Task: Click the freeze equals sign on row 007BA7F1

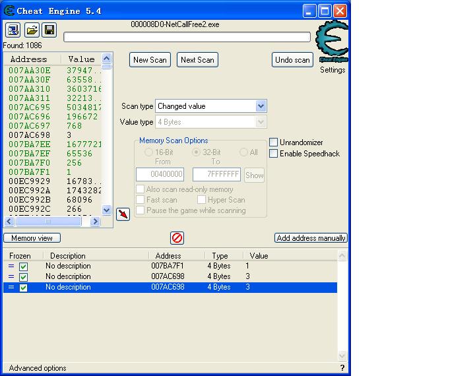Action: [x=11, y=266]
